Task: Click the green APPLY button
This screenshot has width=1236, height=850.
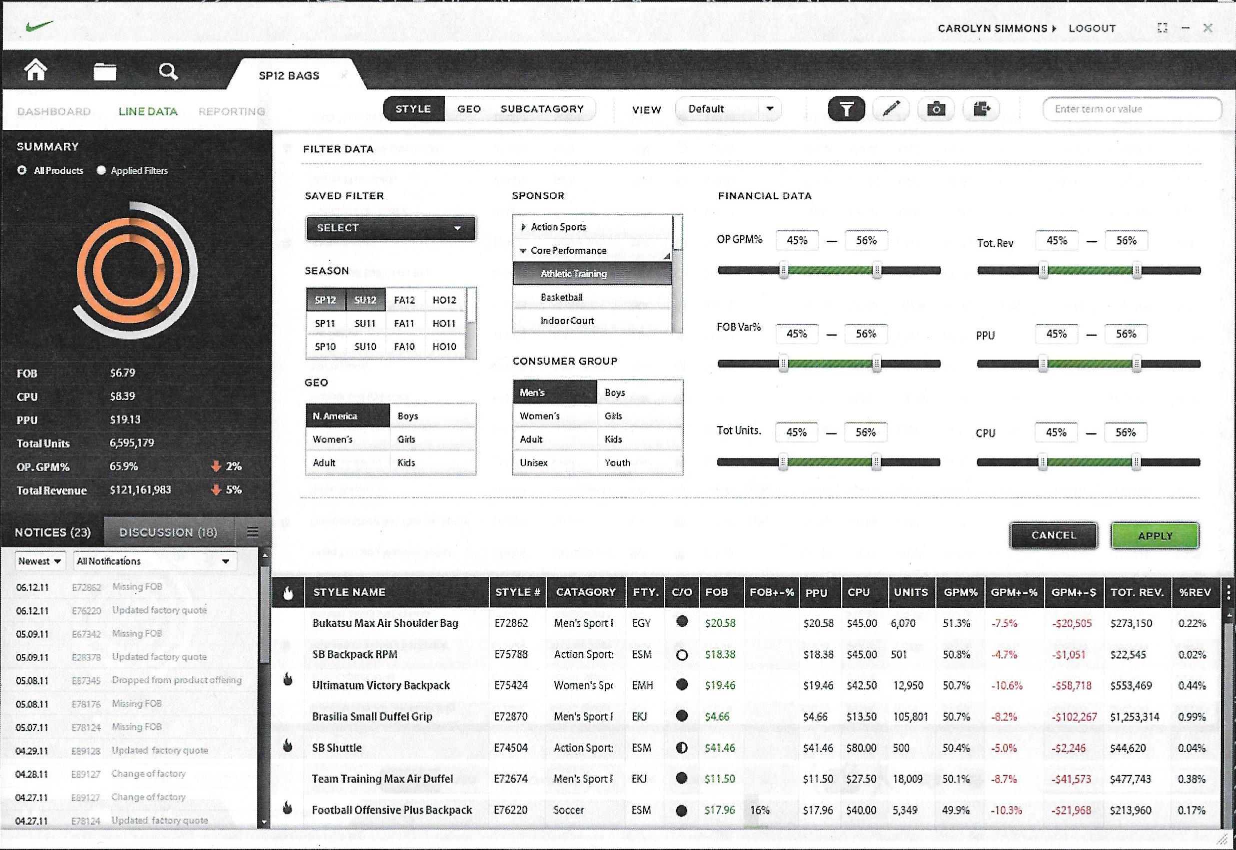Action: point(1155,535)
